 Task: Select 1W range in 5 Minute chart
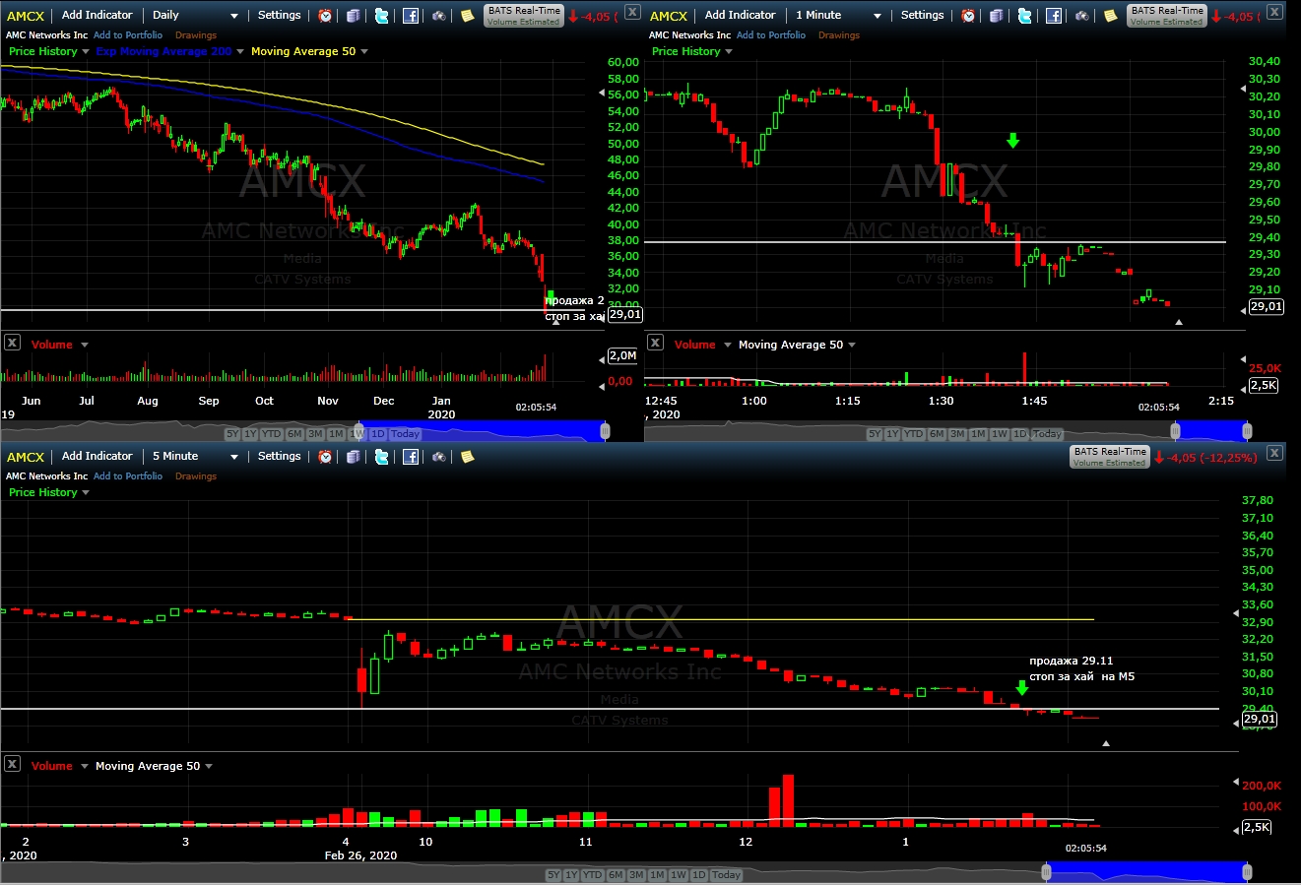[x=679, y=875]
